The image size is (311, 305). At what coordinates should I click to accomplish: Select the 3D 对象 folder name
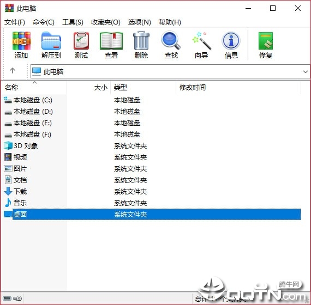(x=26, y=146)
